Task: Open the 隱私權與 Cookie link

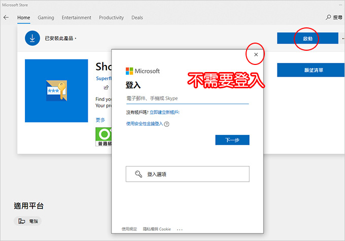Action: (157, 229)
